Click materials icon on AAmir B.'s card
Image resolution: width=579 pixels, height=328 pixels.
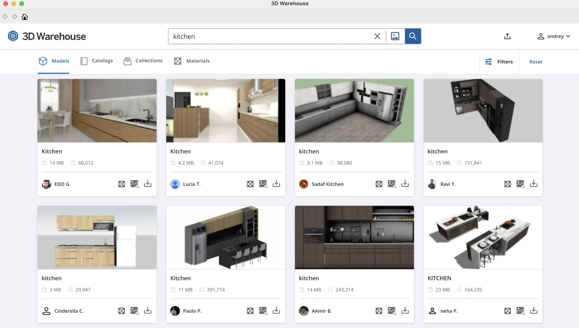click(379, 311)
